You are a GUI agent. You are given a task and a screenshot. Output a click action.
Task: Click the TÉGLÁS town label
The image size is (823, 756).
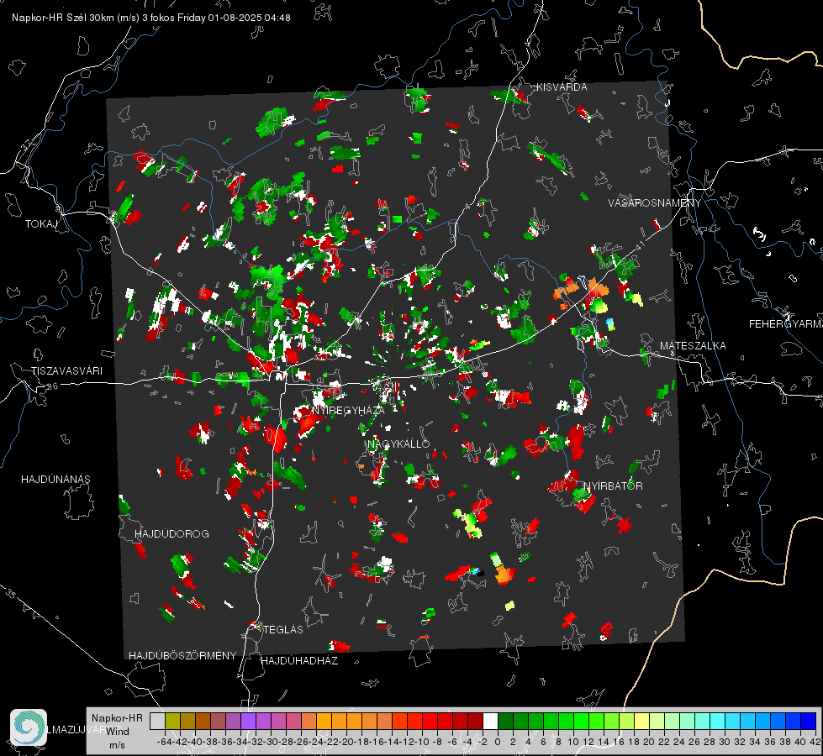(x=283, y=630)
